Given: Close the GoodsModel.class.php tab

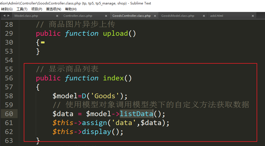Looking at the screenshot, I should click(x=204, y=16).
